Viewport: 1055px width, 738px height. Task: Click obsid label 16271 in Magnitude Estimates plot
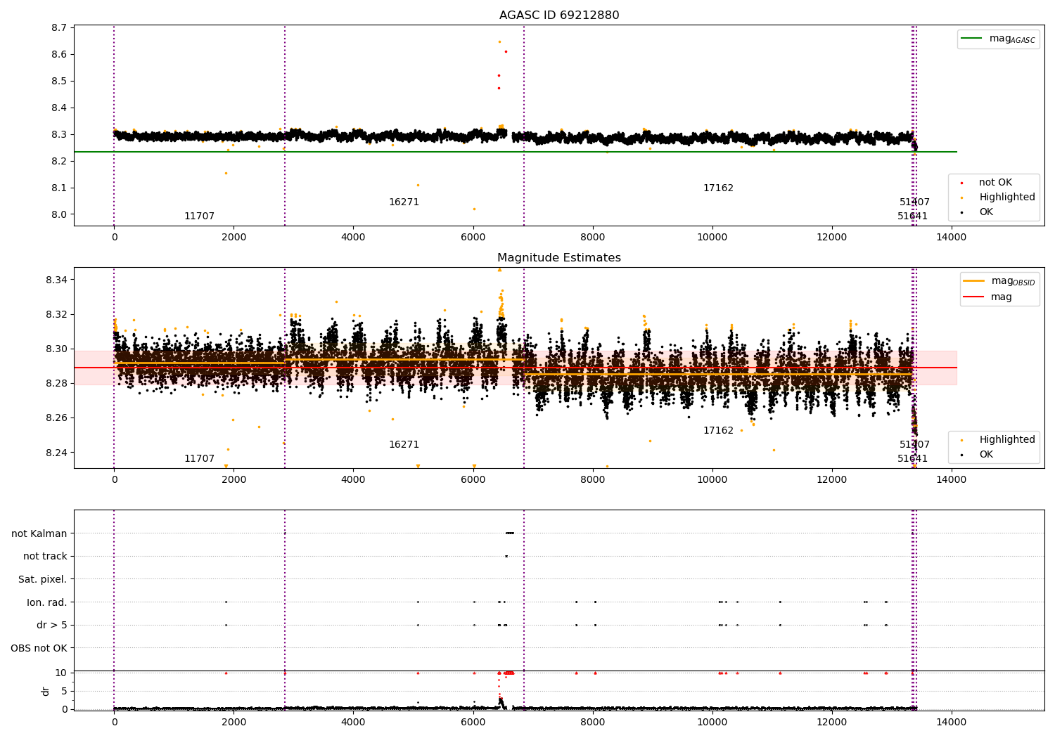404,445
